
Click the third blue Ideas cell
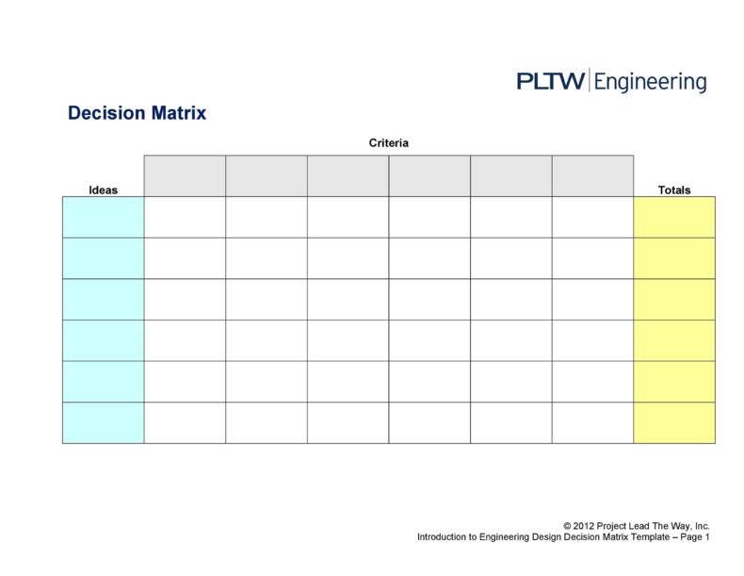pyautogui.click(x=104, y=300)
